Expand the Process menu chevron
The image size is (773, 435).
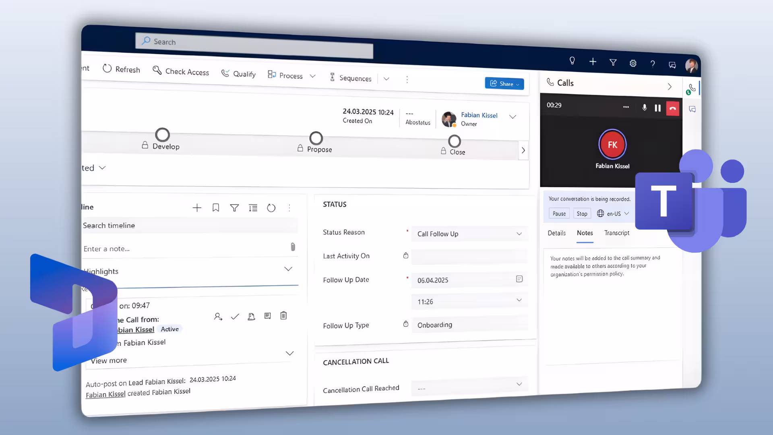coord(312,76)
